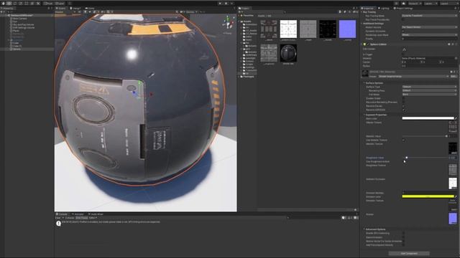Click the Edit shader button

454,77
